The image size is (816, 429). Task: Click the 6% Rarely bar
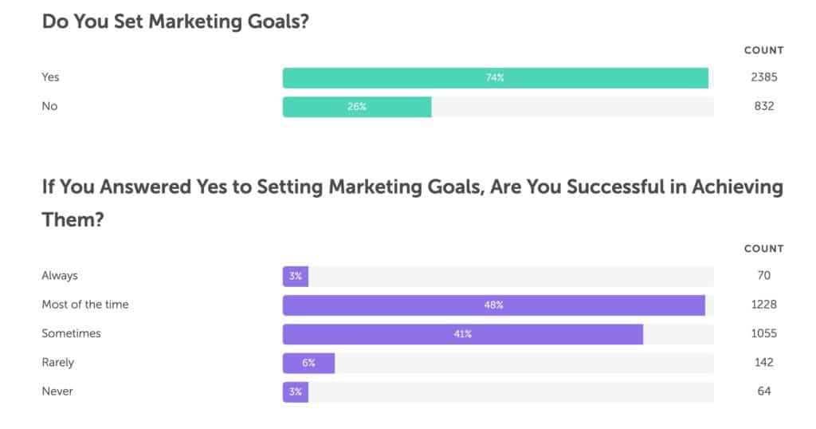308,364
